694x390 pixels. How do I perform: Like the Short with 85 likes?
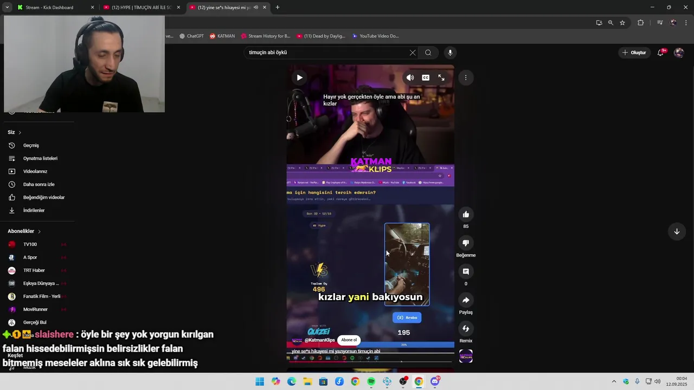pyautogui.click(x=466, y=214)
